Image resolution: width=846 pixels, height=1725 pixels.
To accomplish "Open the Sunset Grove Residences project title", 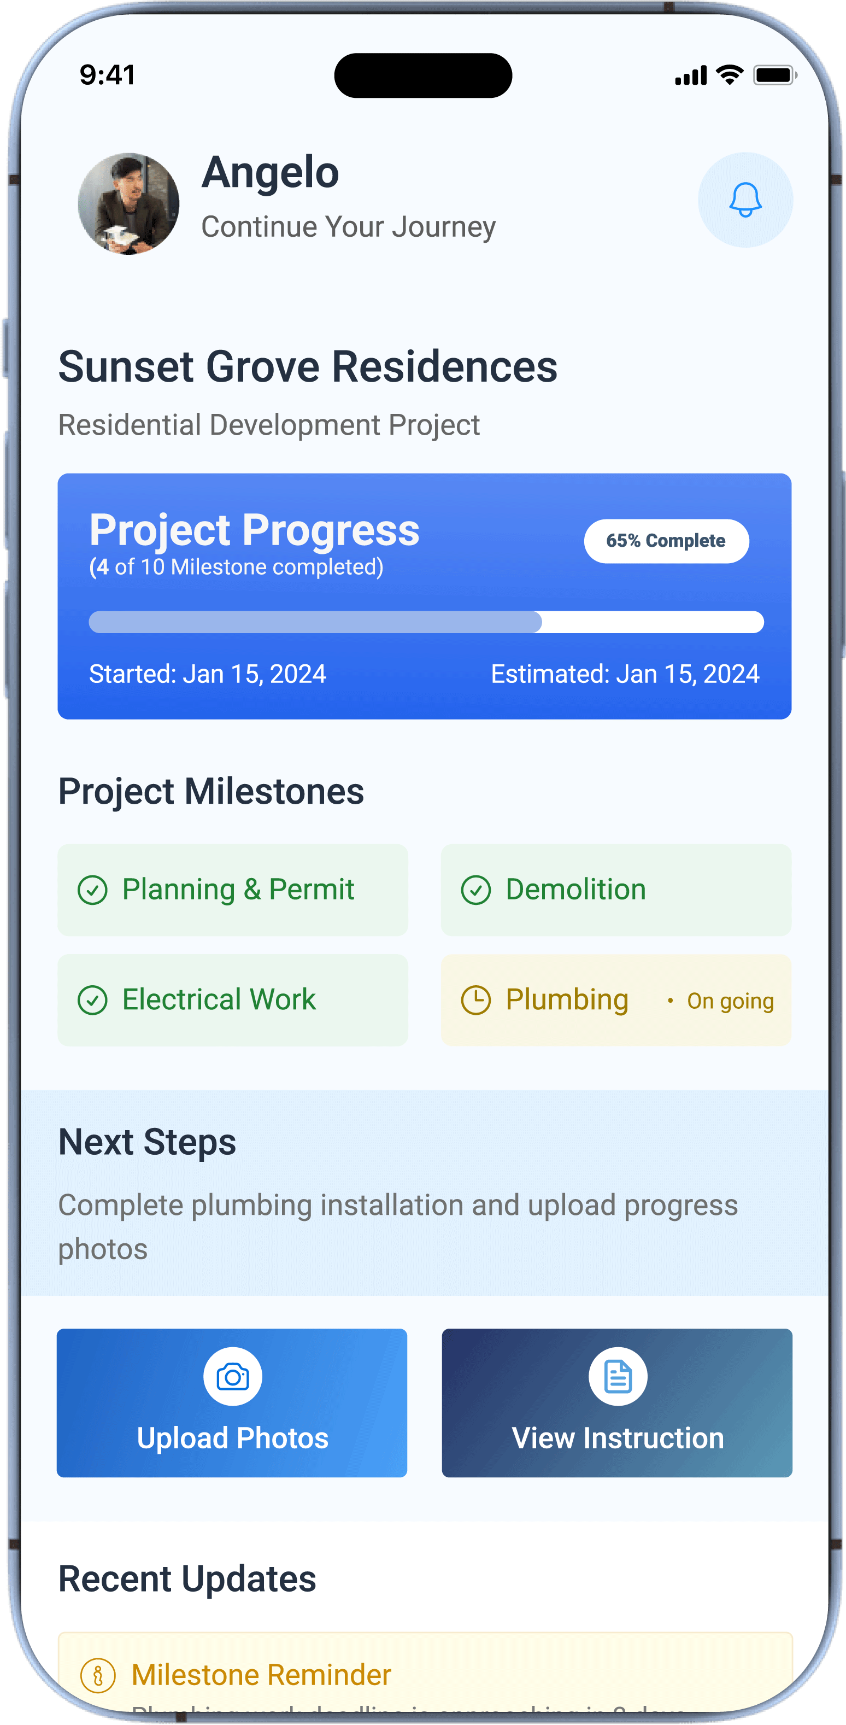I will coord(307,366).
